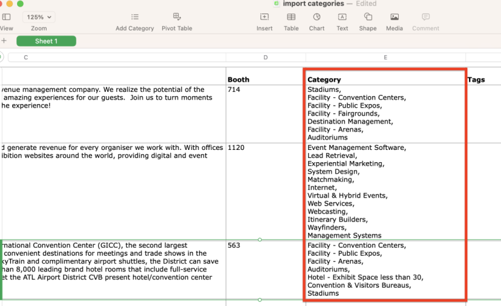The width and height of the screenshot is (501, 306).
Task: Click the import categories document title
Action: (x=313, y=4)
